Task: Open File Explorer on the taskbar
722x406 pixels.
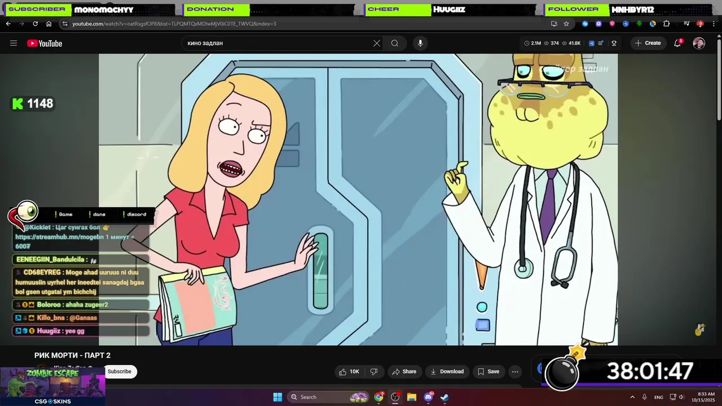Action: pyautogui.click(x=412, y=397)
